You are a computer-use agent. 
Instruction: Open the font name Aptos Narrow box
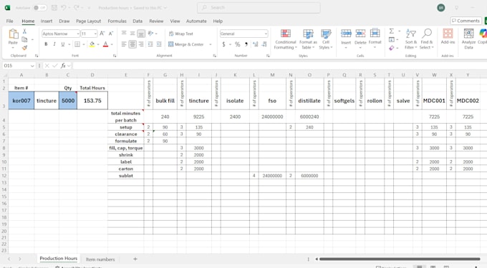point(61,34)
